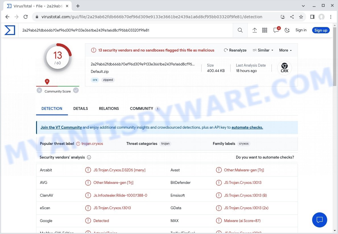Open a new browser tab

[x=78, y=6]
